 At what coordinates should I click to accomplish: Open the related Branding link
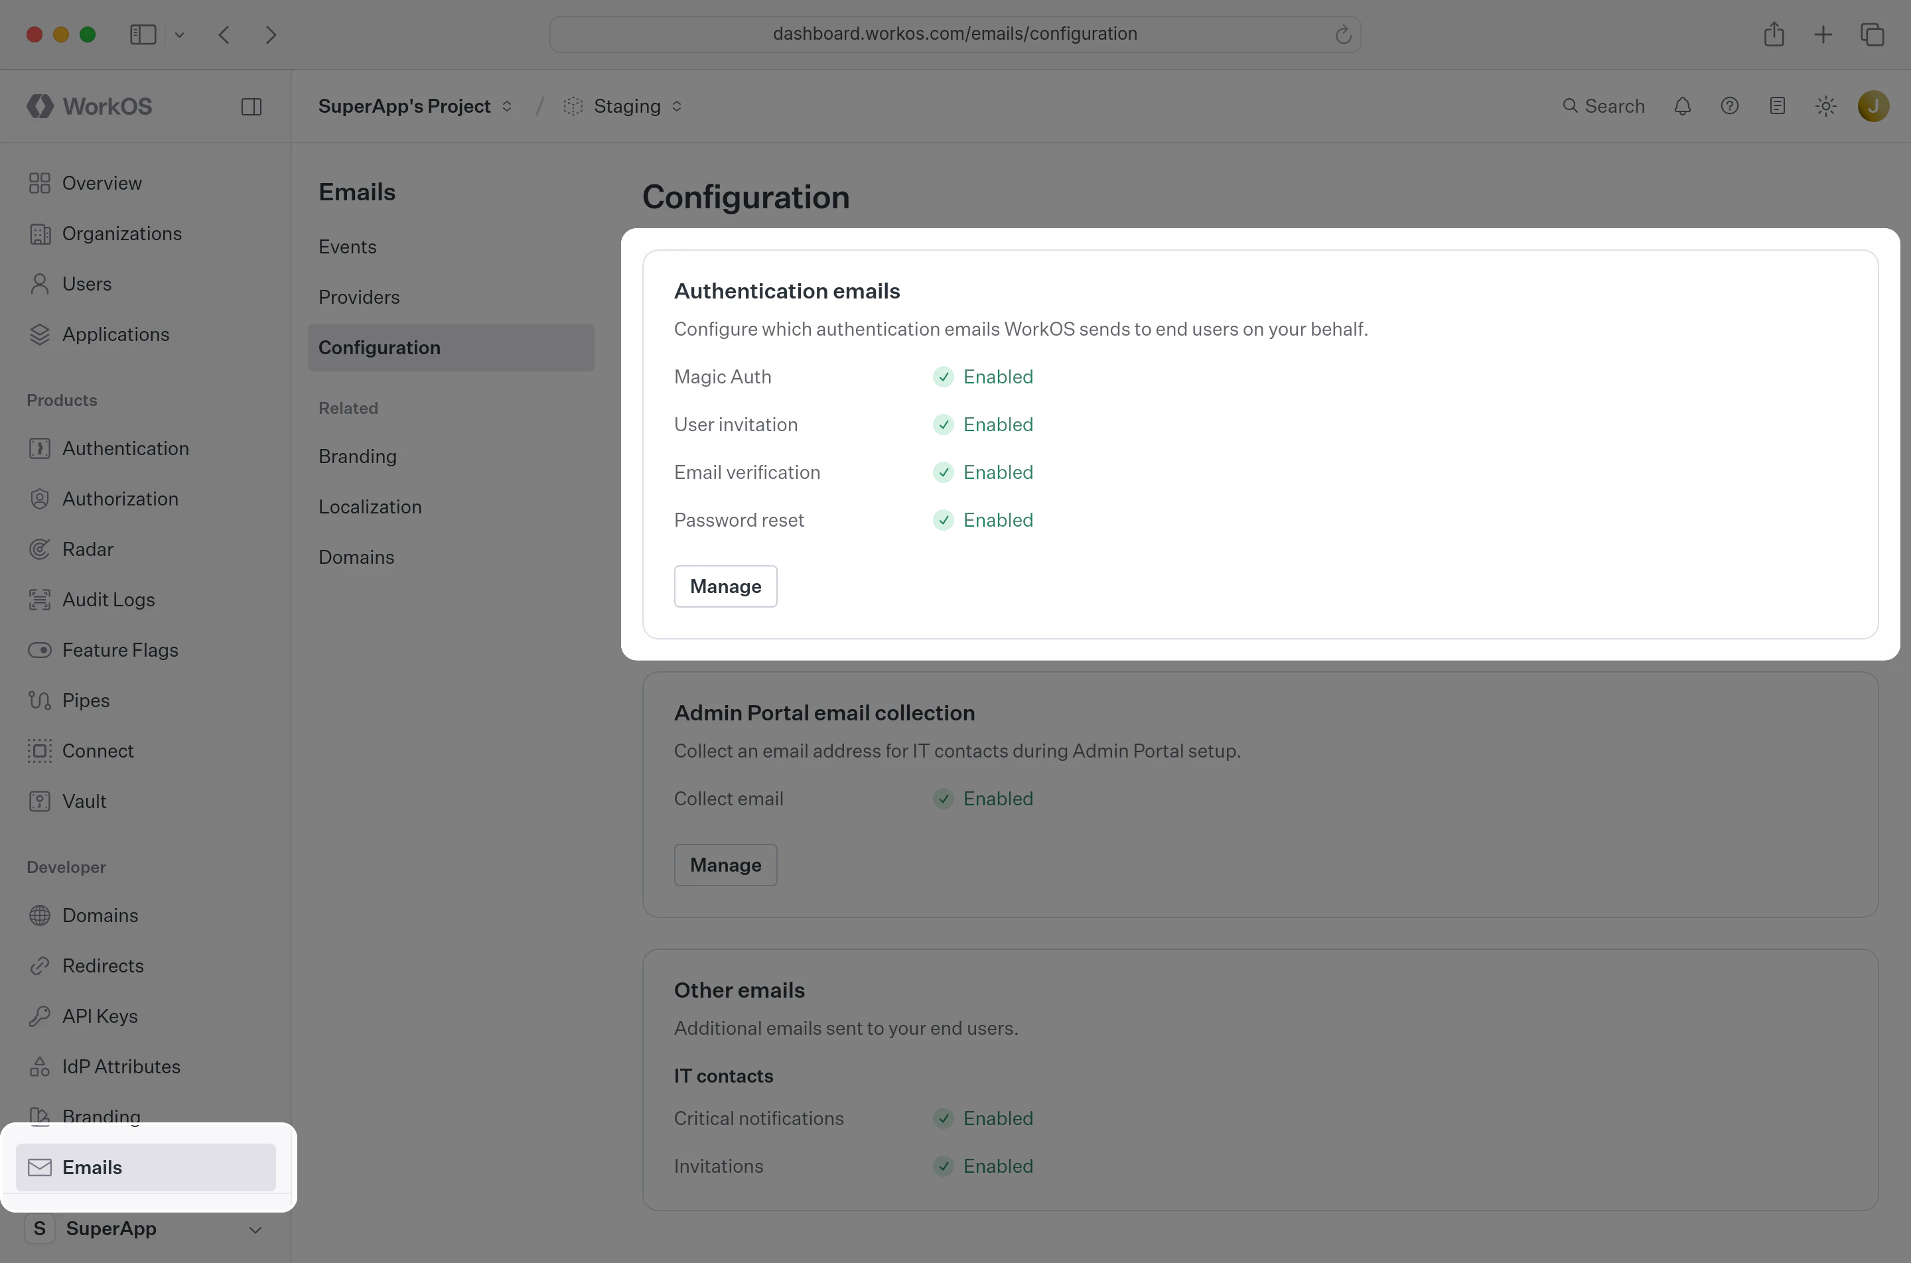point(451,456)
